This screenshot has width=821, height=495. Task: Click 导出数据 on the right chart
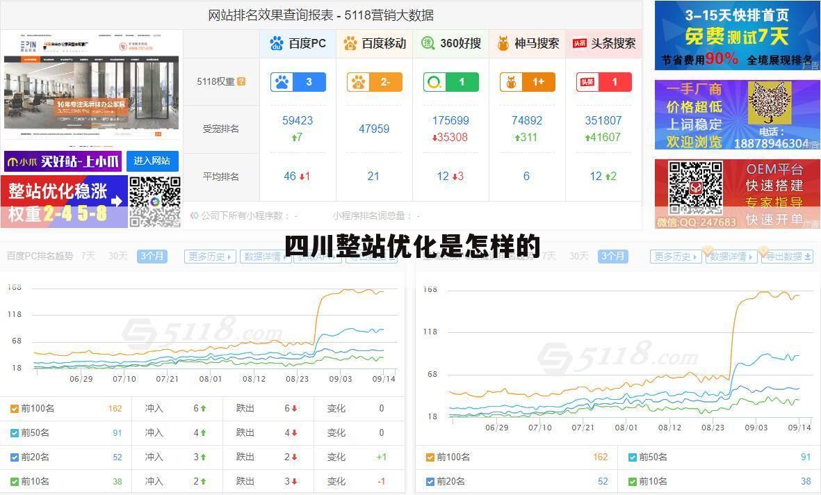[786, 257]
